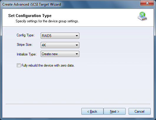This screenshot has height=120, width=156.
Task: Enable the fully rebuild with zero data checkbox
Action: point(19,65)
